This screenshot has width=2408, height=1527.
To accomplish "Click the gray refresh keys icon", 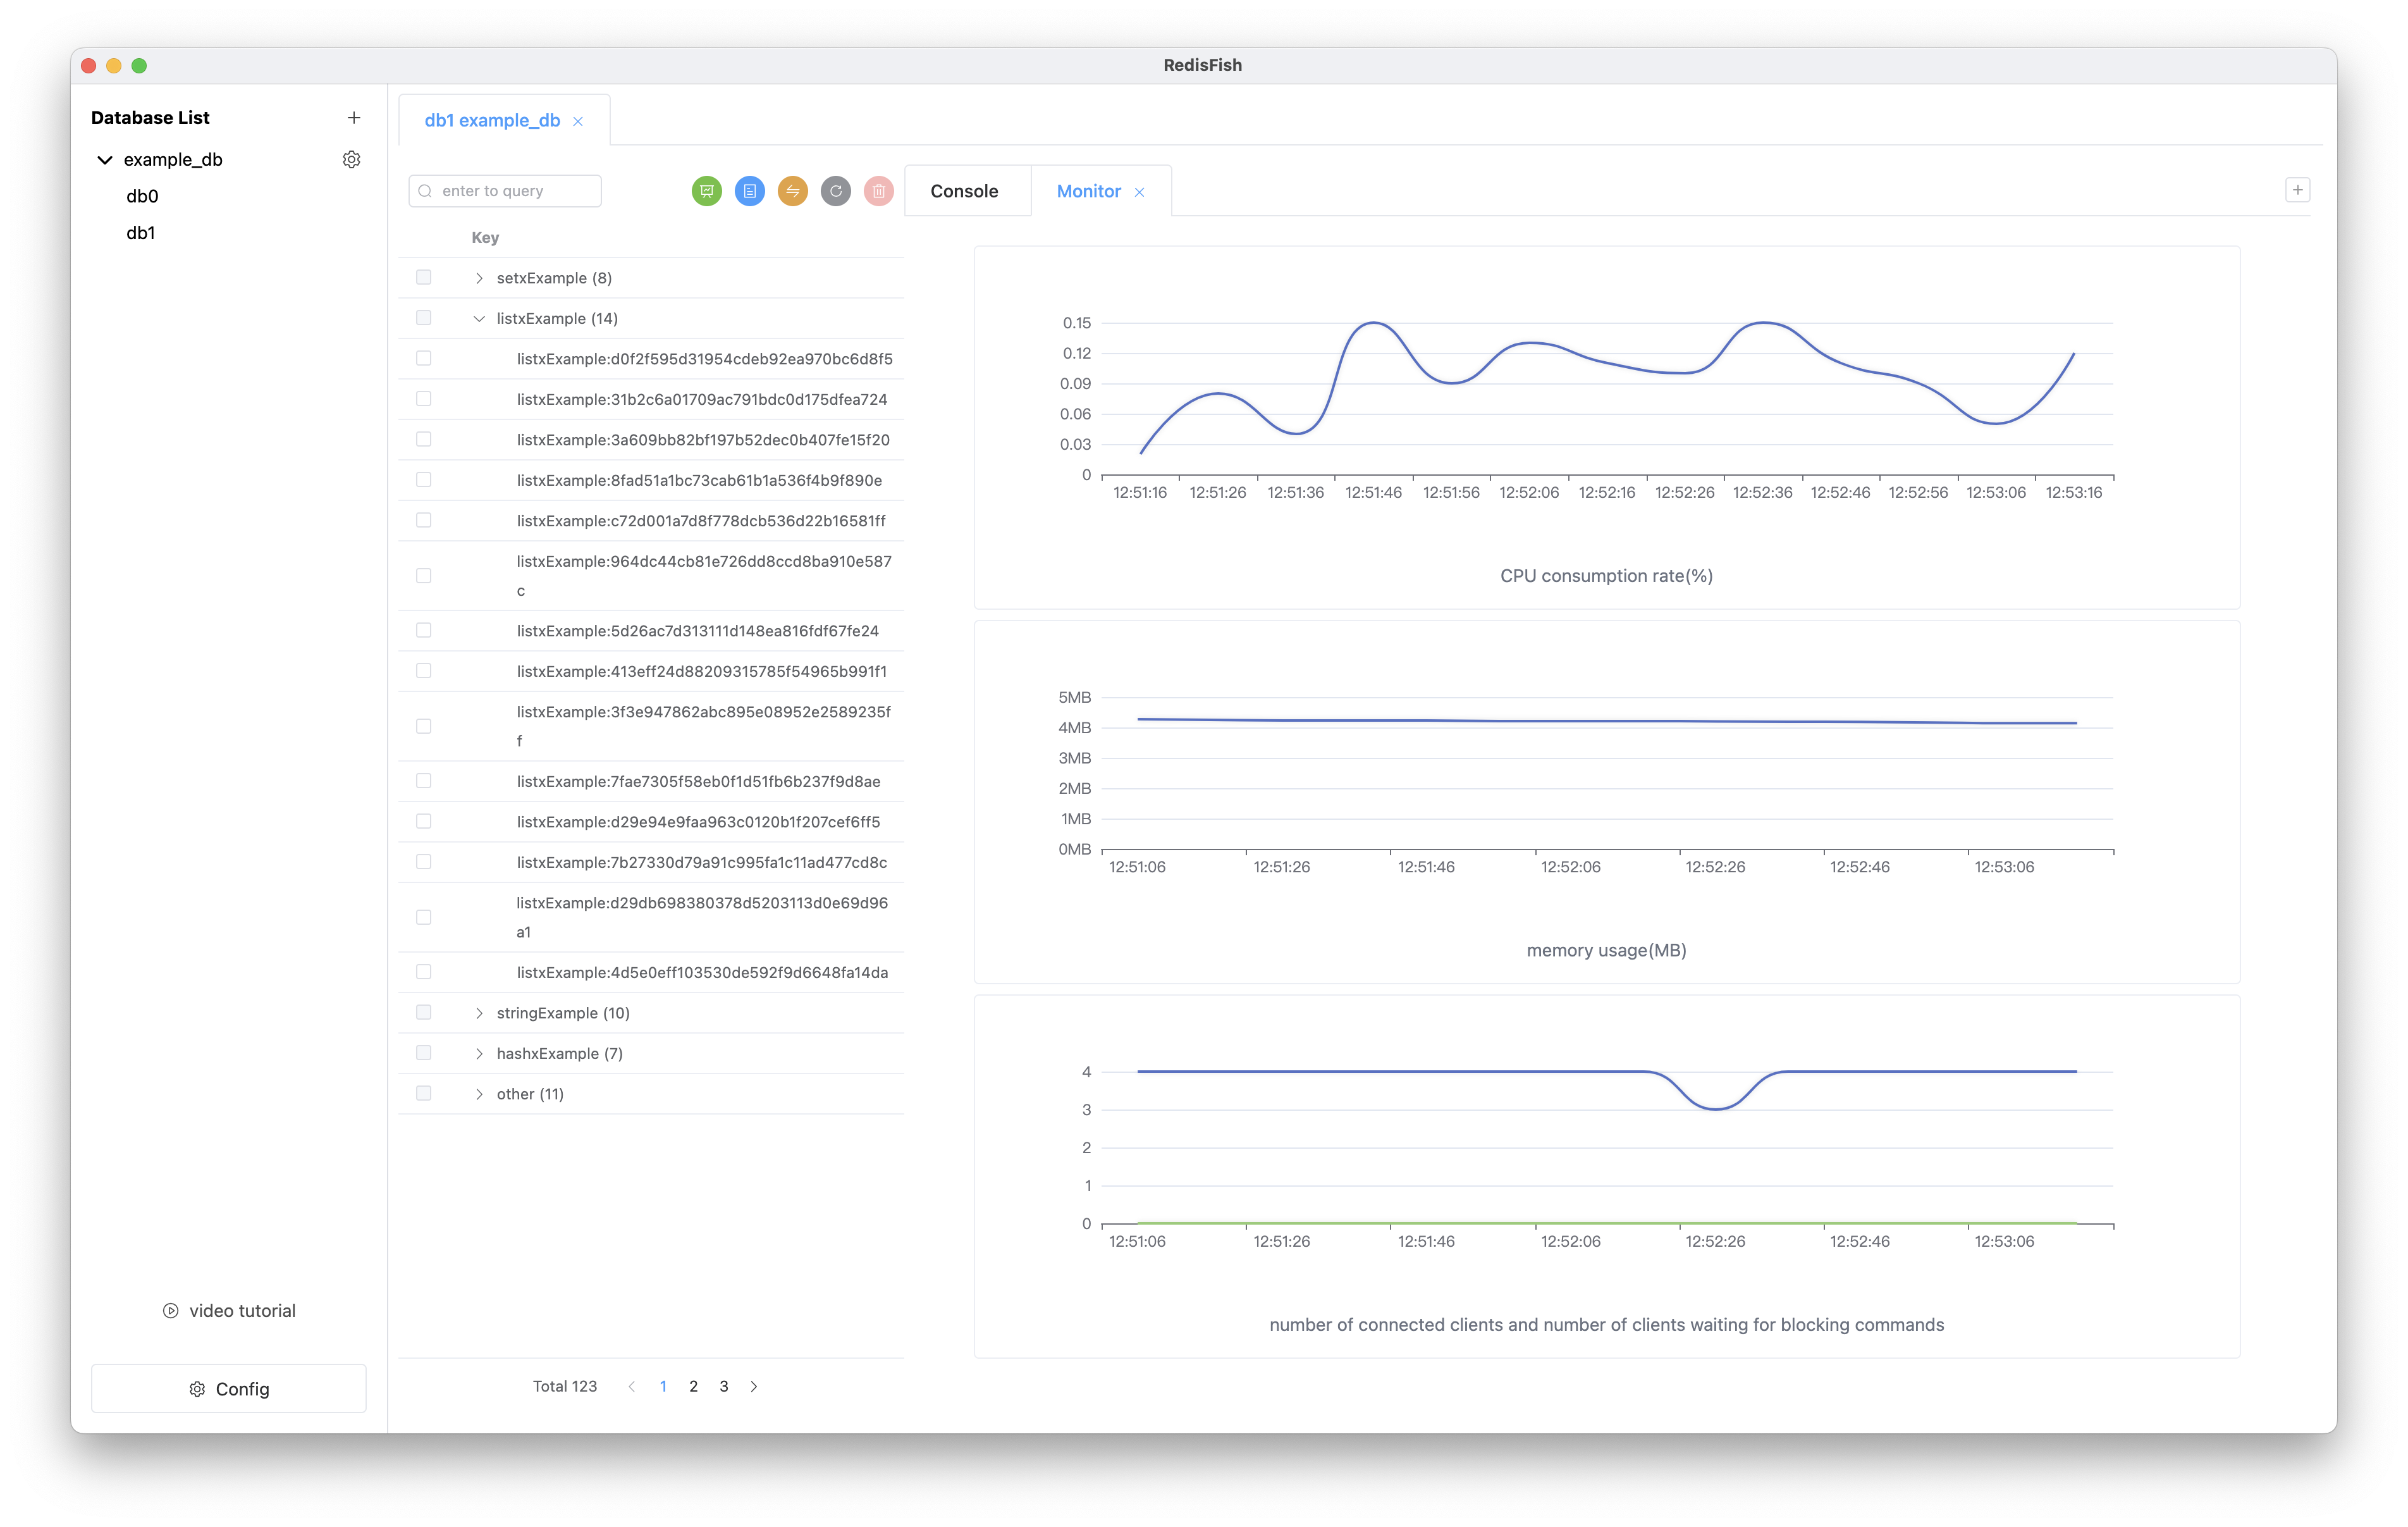I will 835,191.
